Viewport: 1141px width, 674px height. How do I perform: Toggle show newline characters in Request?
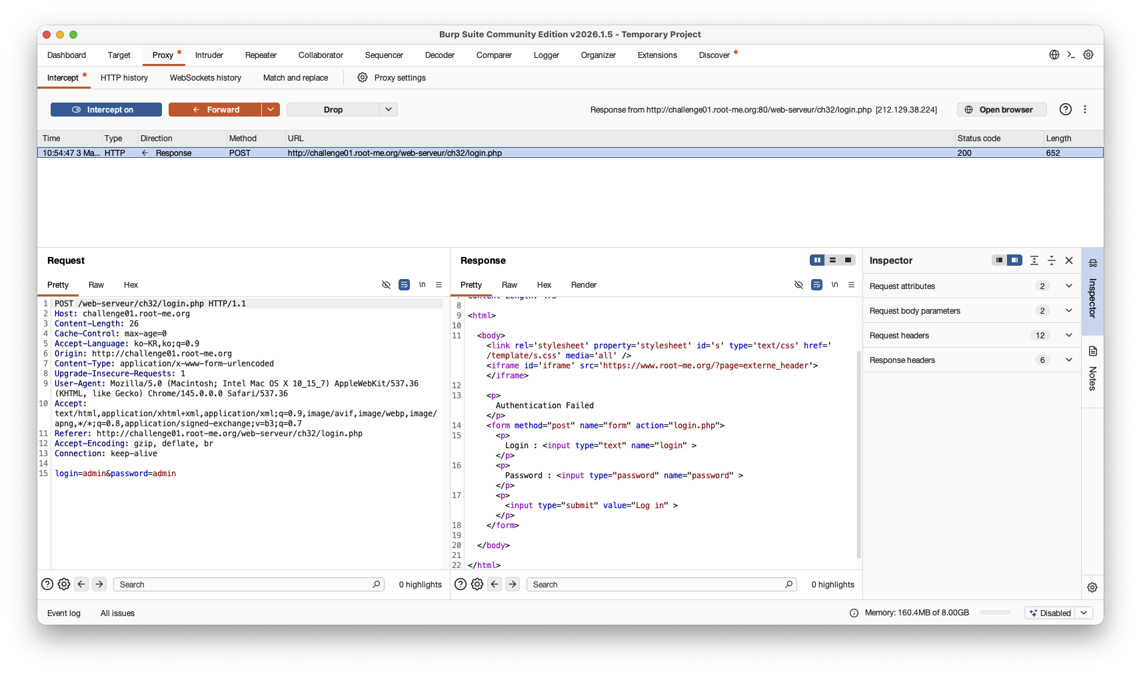(422, 284)
